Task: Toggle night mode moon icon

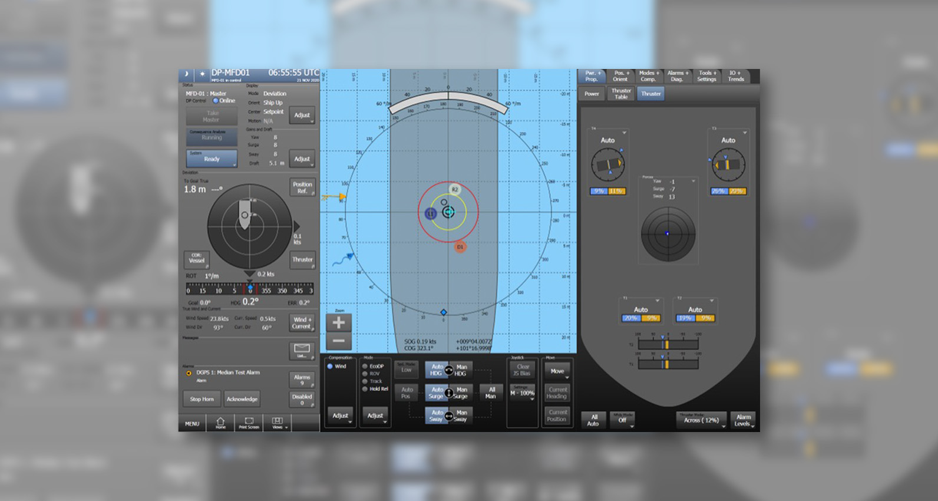Action: 187,74
